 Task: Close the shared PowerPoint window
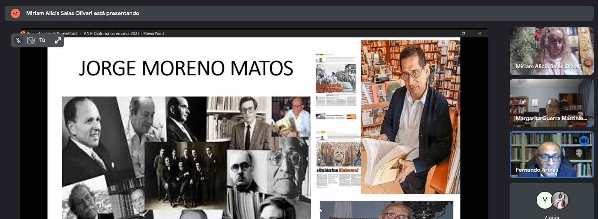(480, 33)
